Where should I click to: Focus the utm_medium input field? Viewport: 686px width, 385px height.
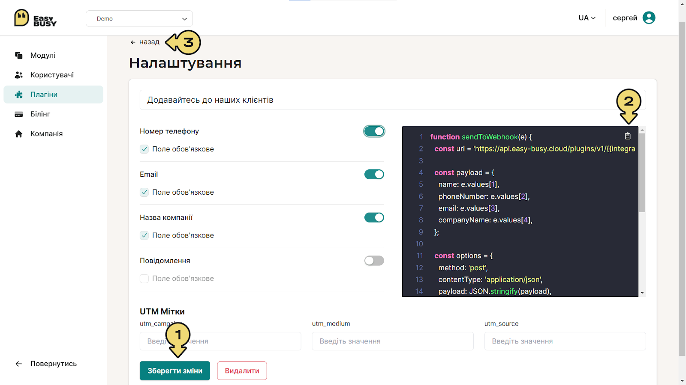pos(393,341)
